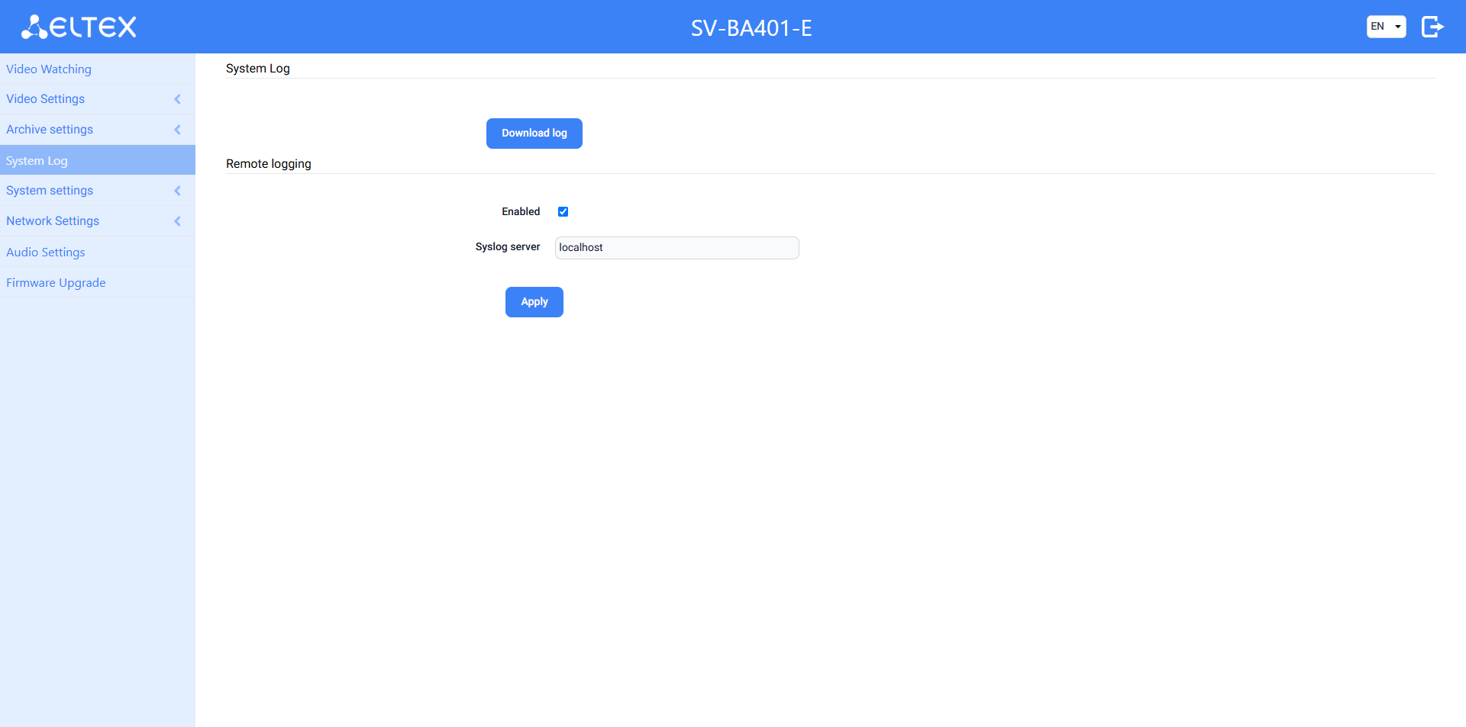Open Video Watching in the sidebar
The width and height of the screenshot is (1466, 727).
point(49,69)
